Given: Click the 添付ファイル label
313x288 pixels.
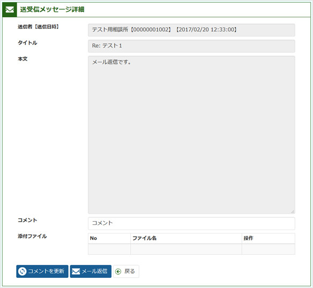Looking at the screenshot, I should point(32,237).
